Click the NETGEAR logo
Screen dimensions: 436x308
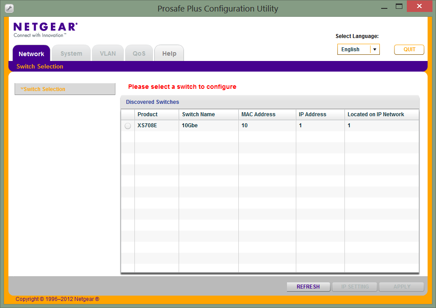point(46,30)
